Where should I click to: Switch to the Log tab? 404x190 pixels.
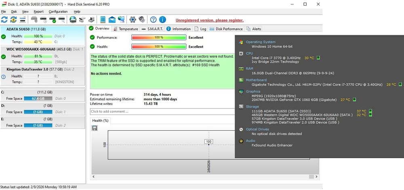point(200,29)
